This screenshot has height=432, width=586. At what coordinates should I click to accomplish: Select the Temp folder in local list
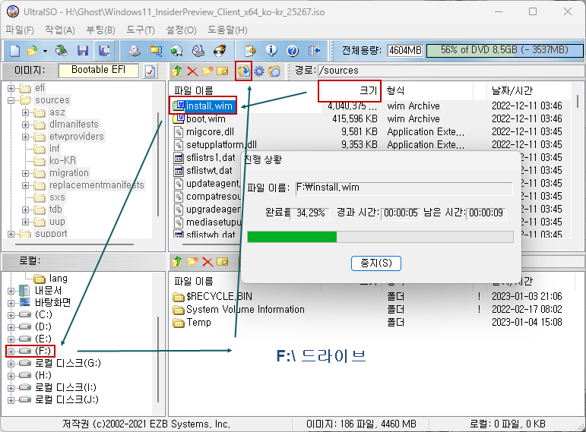[198, 322]
